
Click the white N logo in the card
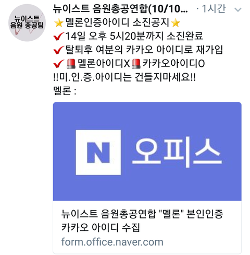click(x=98, y=153)
